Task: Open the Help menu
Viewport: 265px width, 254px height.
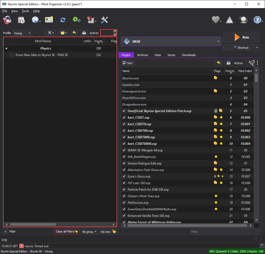Action: click(36, 11)
